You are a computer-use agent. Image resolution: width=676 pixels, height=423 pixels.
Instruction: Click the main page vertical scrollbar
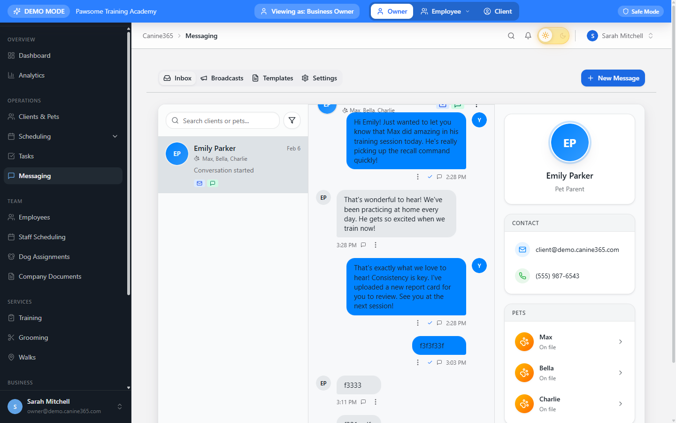pyautogui.click(x=674, y=184)
